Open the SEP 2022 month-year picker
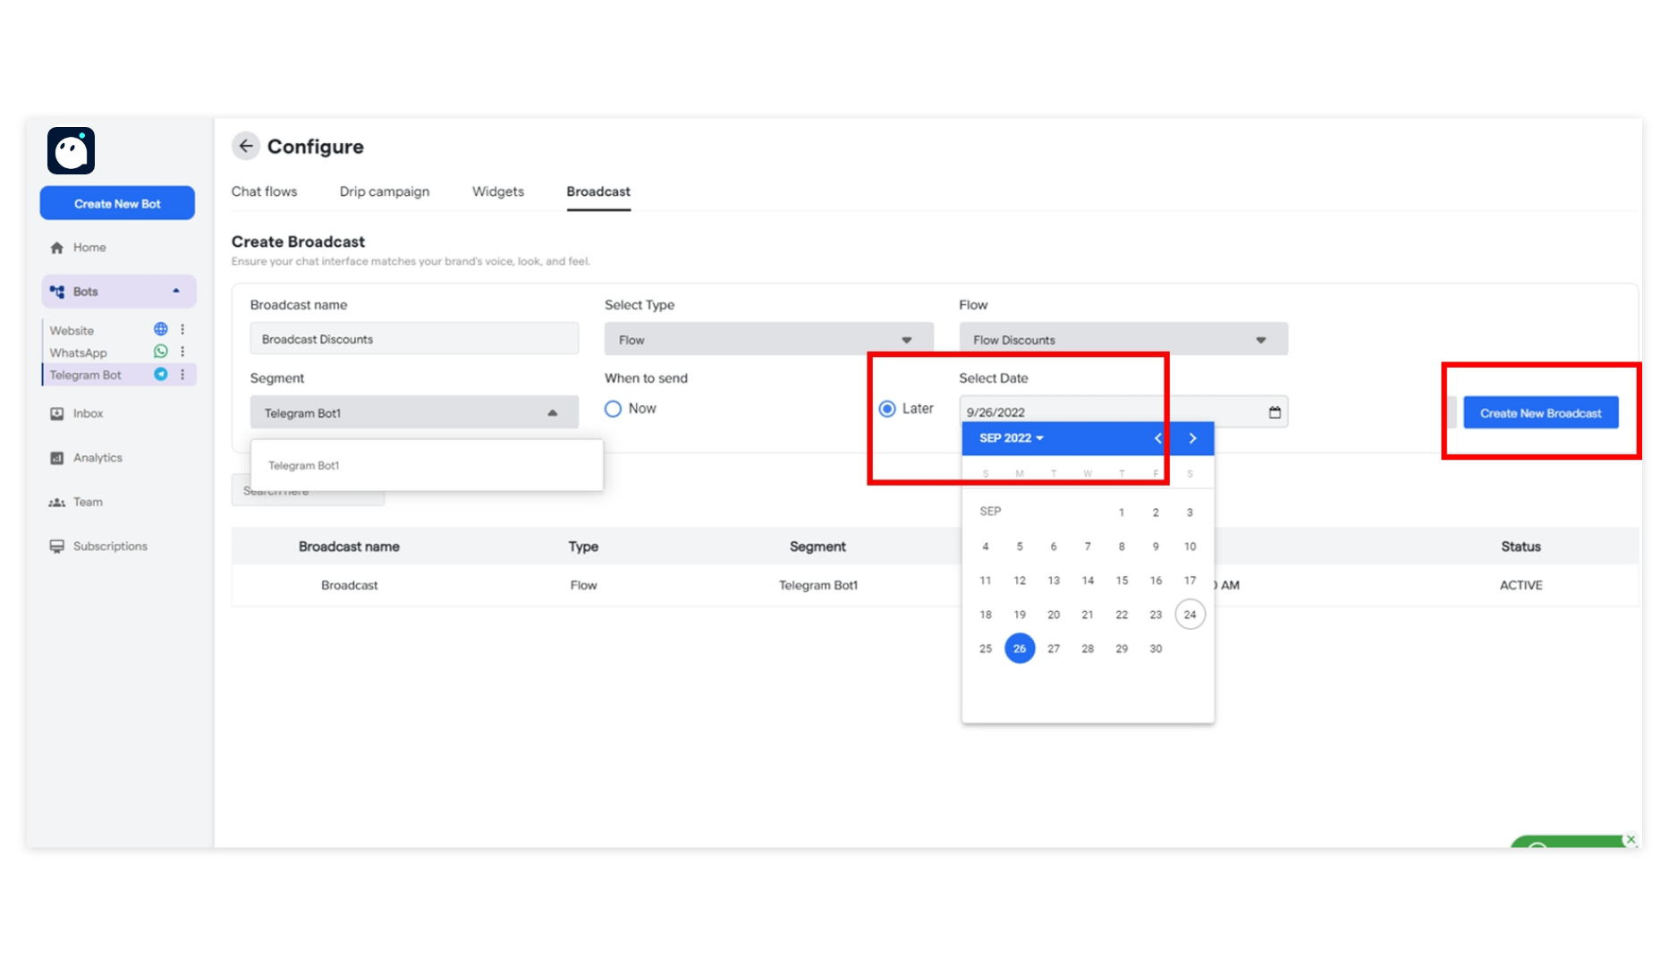1669x966 pixels. coord(1012,438)
